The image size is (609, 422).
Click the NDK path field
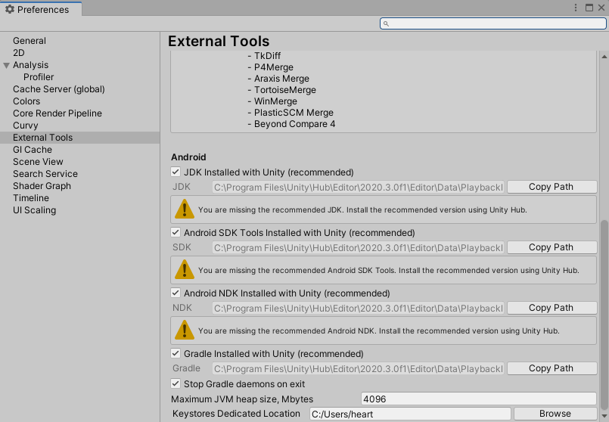358,309
